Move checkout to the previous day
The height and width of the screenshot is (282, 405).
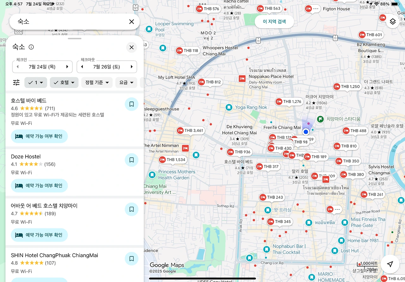click(82, 67)
